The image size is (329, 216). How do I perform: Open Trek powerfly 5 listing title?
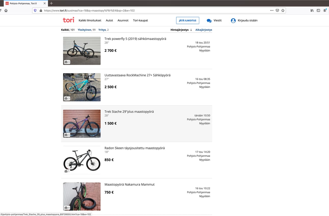click(135, 39)
